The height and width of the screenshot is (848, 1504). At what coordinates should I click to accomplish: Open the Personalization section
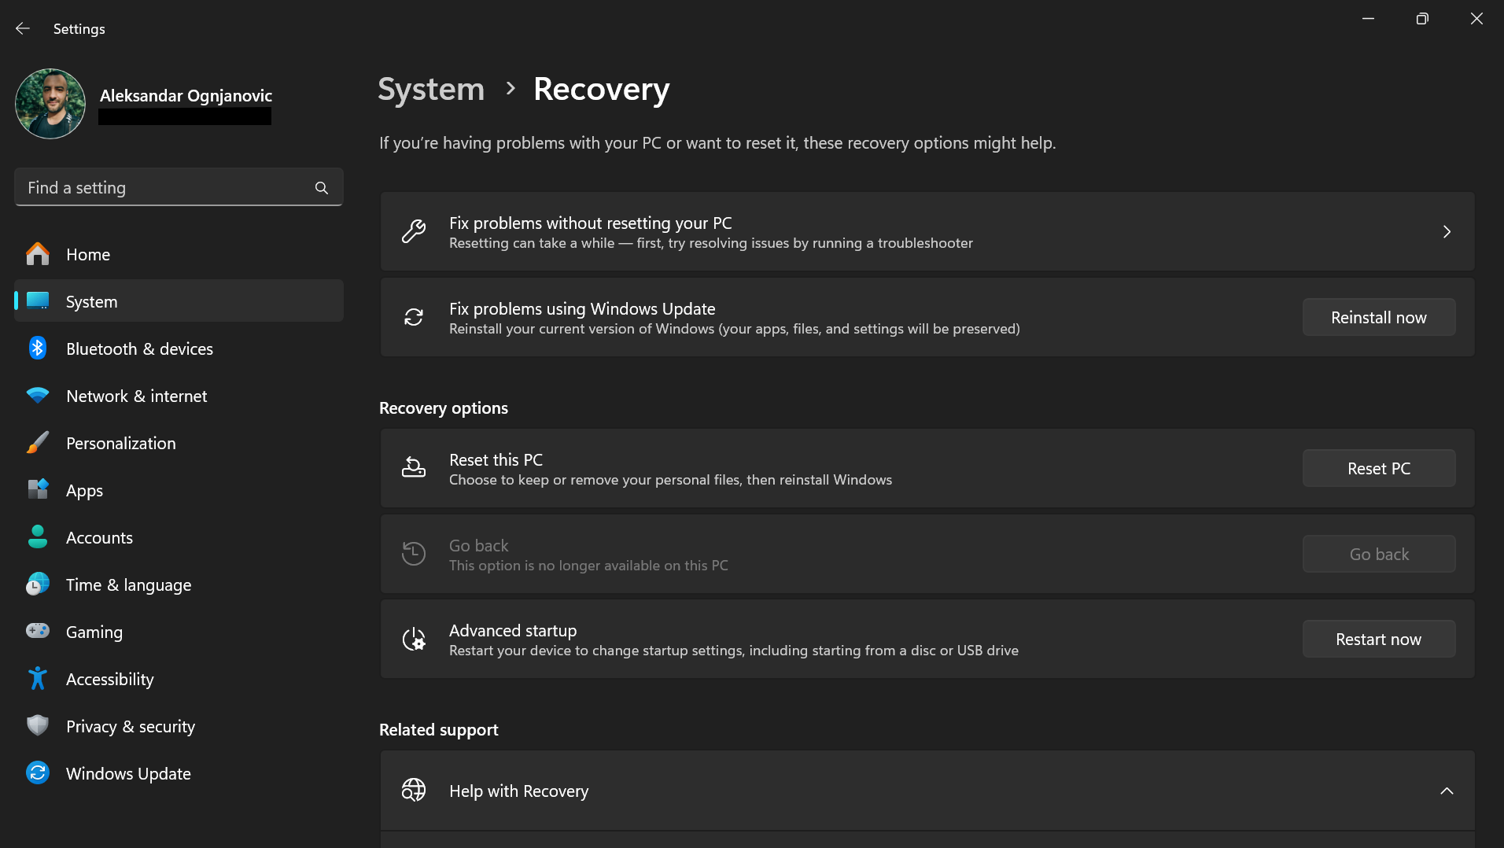click(179, 443)
